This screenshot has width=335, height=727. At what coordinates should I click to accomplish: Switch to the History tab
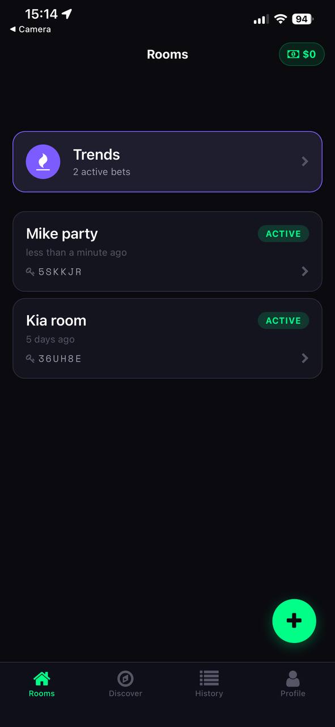tap(209, 683)
